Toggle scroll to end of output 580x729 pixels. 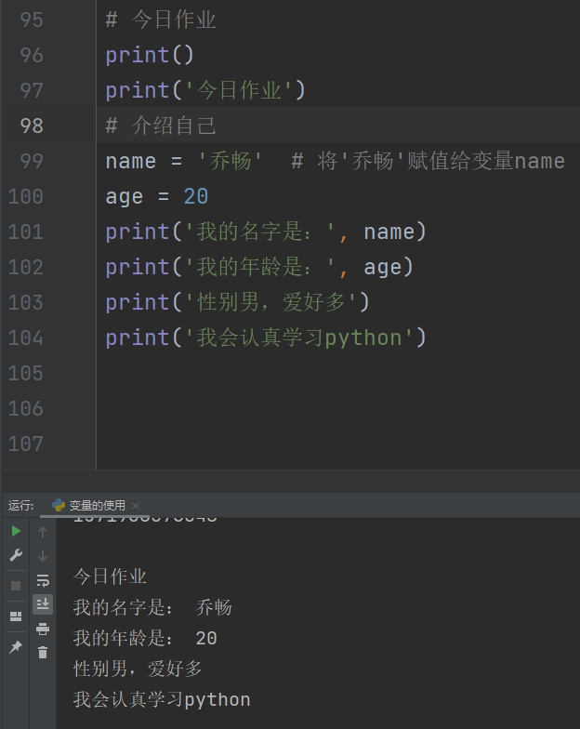[x=43, y=604]
